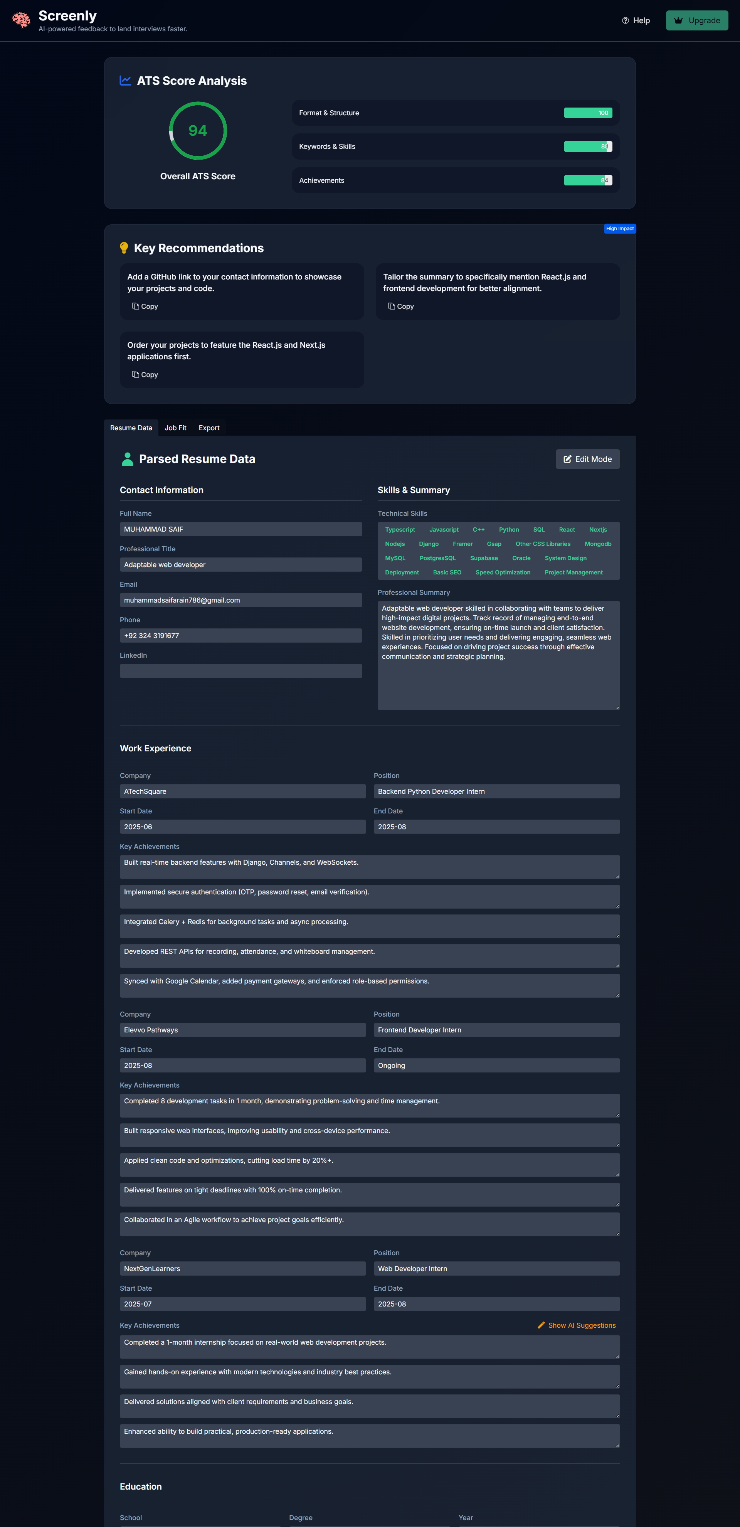Click the Parsed Resume Data person icon

pos(127,459)
